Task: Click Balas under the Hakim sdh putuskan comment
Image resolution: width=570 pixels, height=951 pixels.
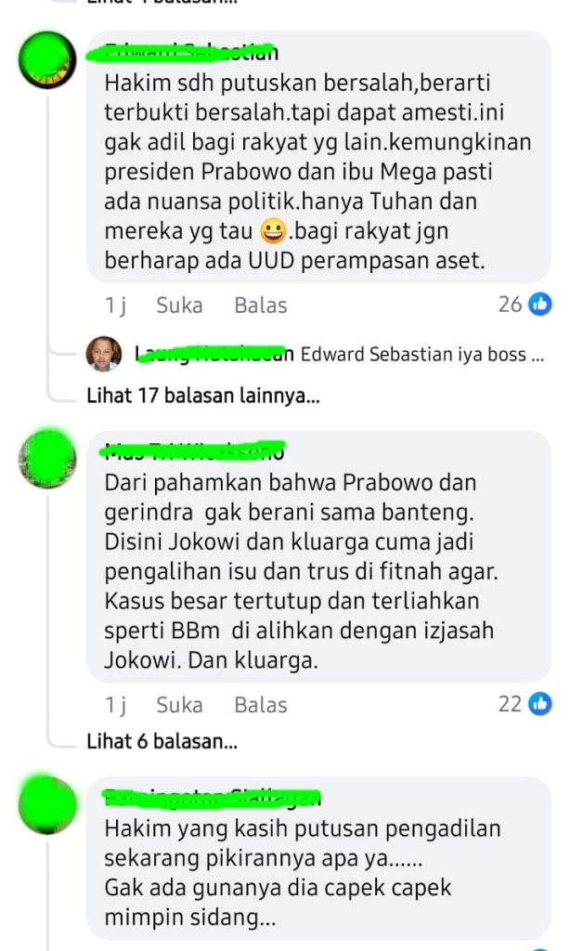Action: tap(261, 305)
